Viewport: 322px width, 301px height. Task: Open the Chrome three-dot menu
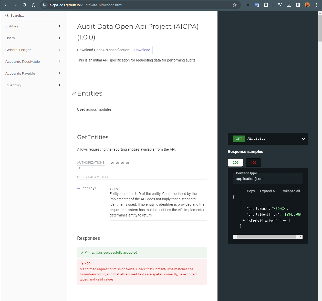(317, 5)
